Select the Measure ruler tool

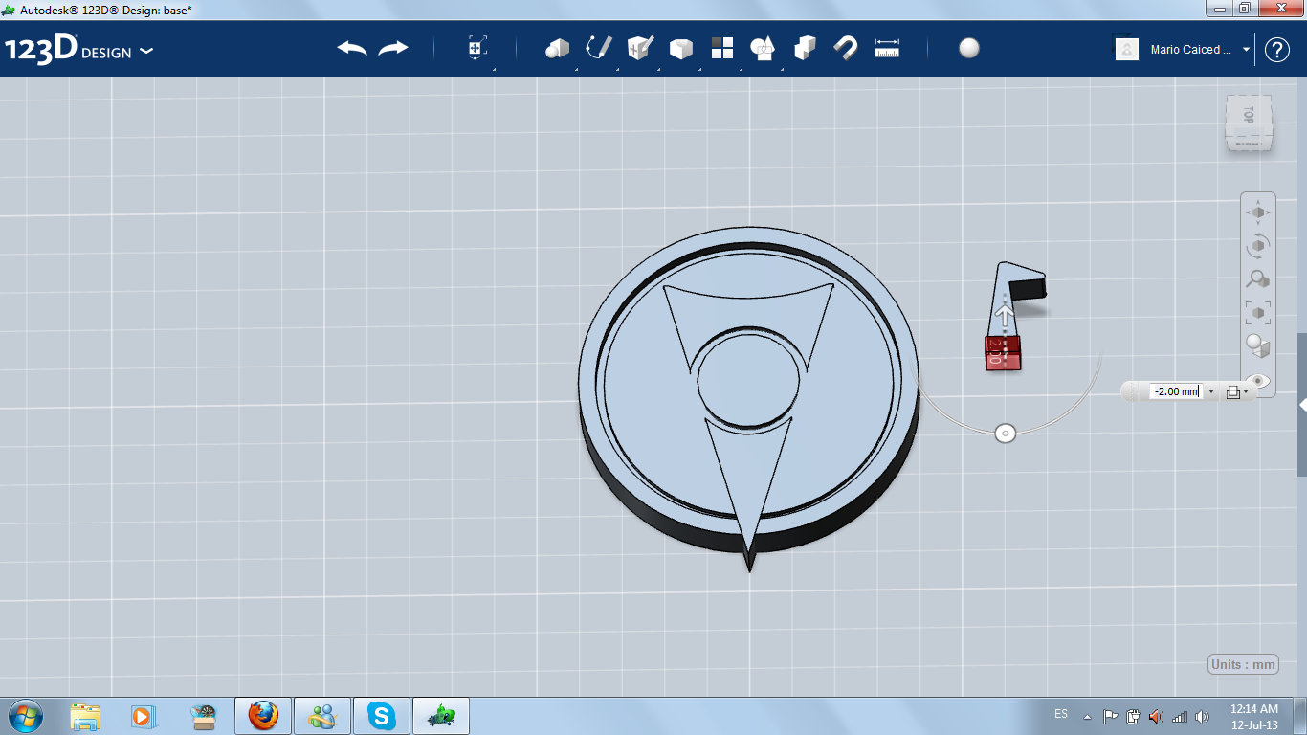tap(887, 48)
